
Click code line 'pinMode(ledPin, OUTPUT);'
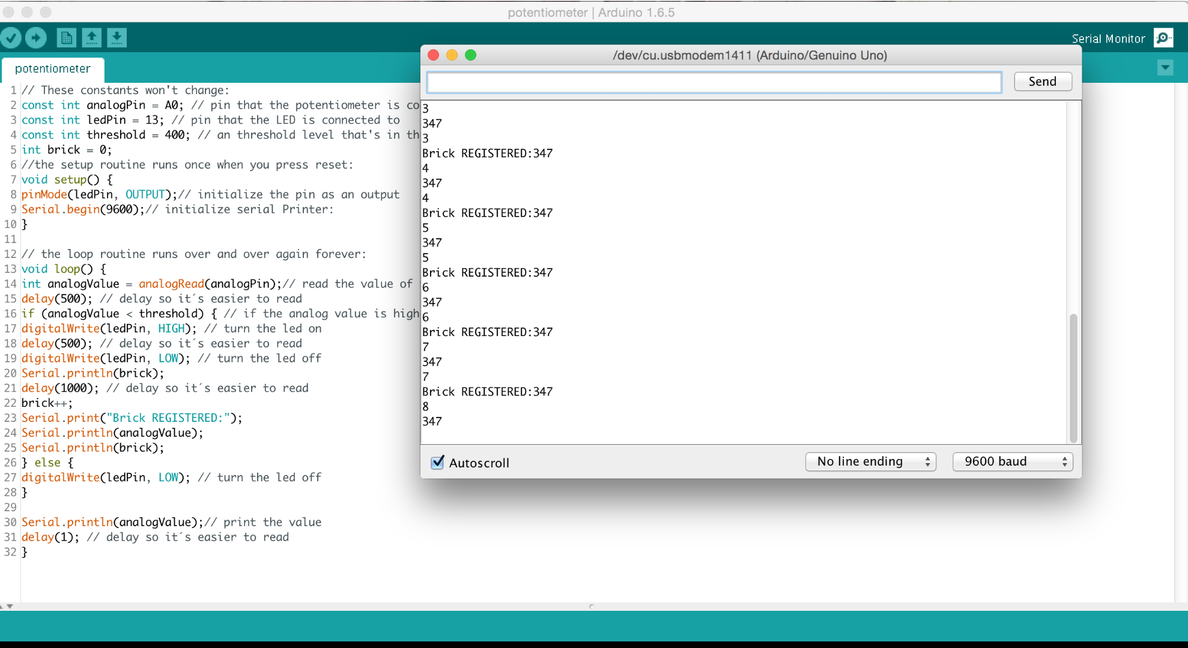click(x=100, y=194)
